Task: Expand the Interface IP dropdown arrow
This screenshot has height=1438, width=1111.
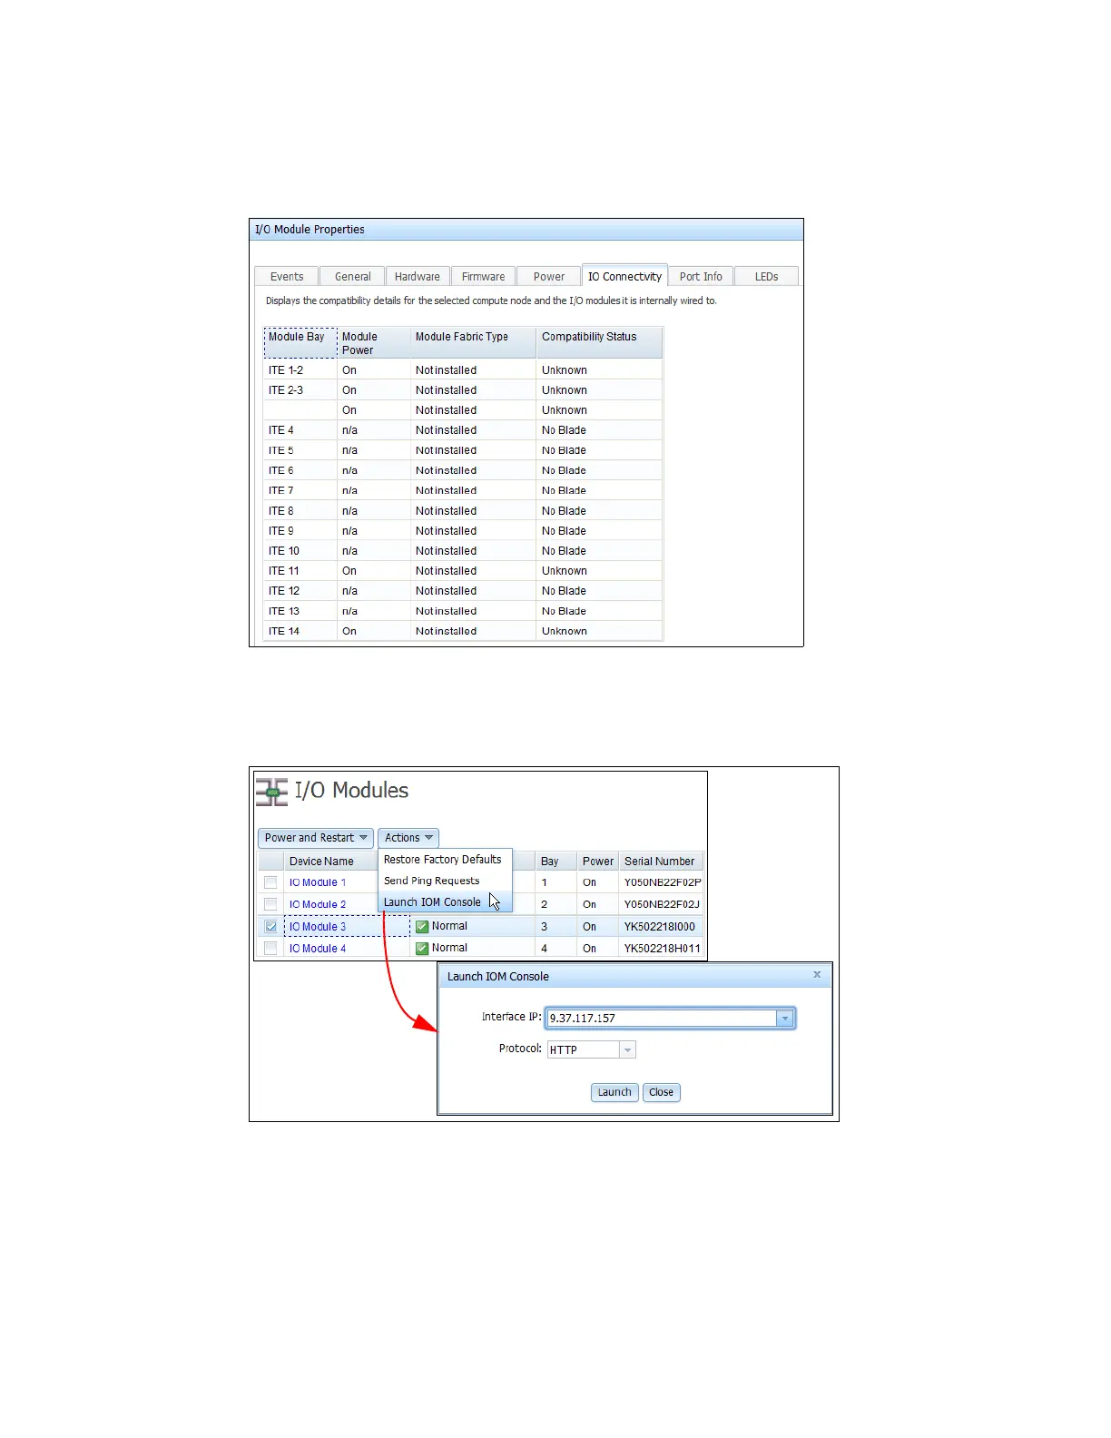Action: click(x=785, y=1019)
